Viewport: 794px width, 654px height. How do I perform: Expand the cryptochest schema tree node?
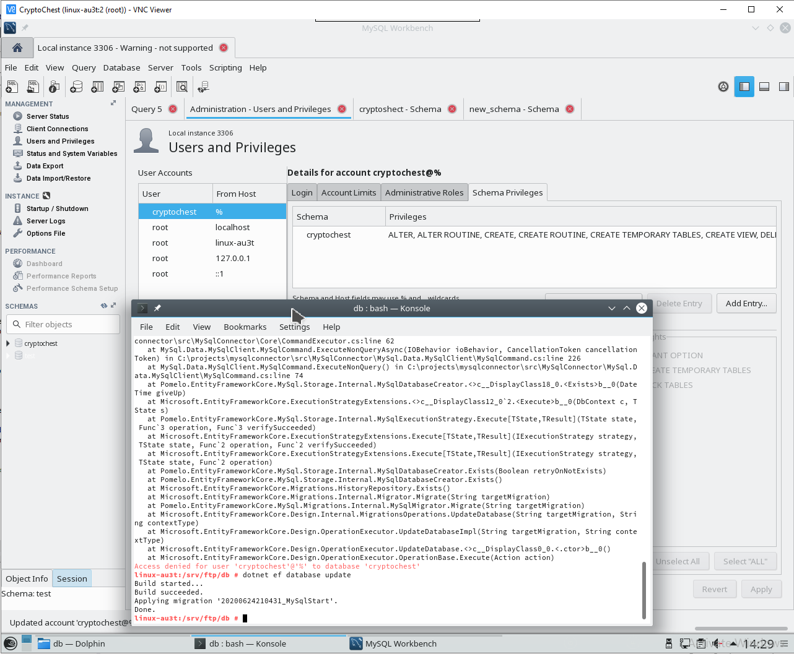pos(8,343)
